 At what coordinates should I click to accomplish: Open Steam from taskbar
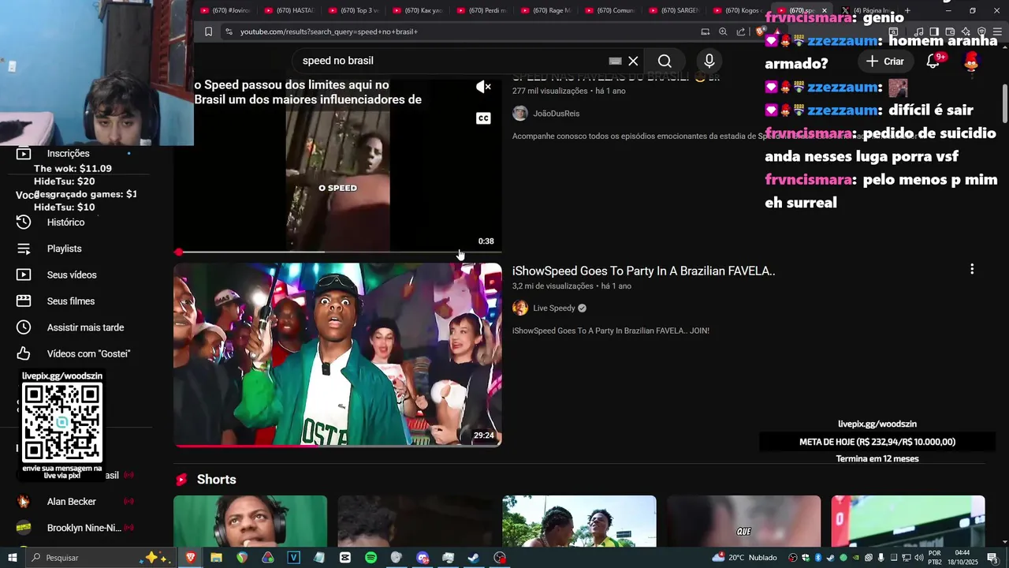tap(474, 558)
